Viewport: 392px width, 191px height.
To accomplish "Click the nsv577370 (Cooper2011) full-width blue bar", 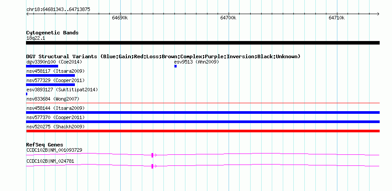I will pos(203,122).
